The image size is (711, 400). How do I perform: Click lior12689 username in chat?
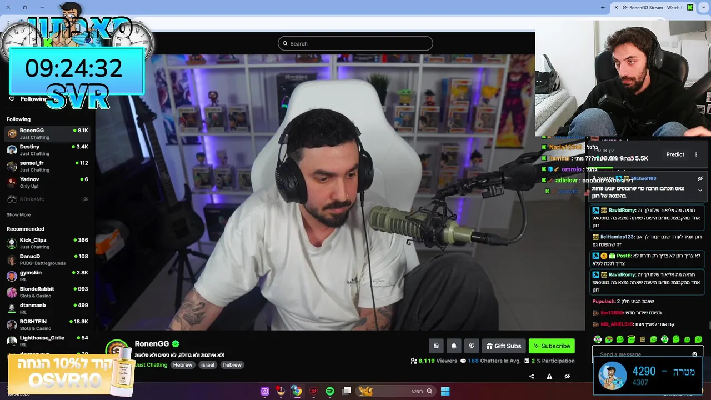coord(612,313)
